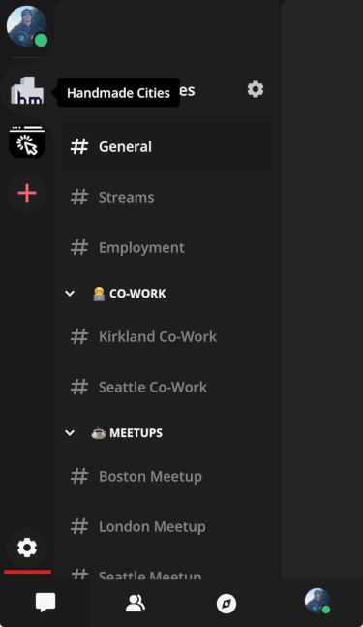Viewport: 363px width, 627px height.
Task: Open the discover compass icon
Action: (227, 604)
